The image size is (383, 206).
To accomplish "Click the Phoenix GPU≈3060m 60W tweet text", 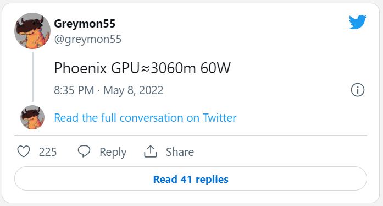I will click(x=142, y=68).
